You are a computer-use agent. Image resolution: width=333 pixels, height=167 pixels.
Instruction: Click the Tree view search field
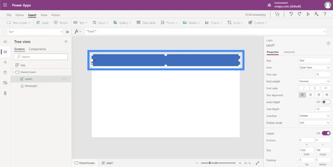pyautogui.click(x=41, y=57)
